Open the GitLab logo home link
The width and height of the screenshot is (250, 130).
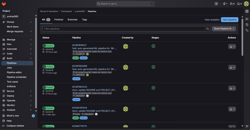pos(4,4)
